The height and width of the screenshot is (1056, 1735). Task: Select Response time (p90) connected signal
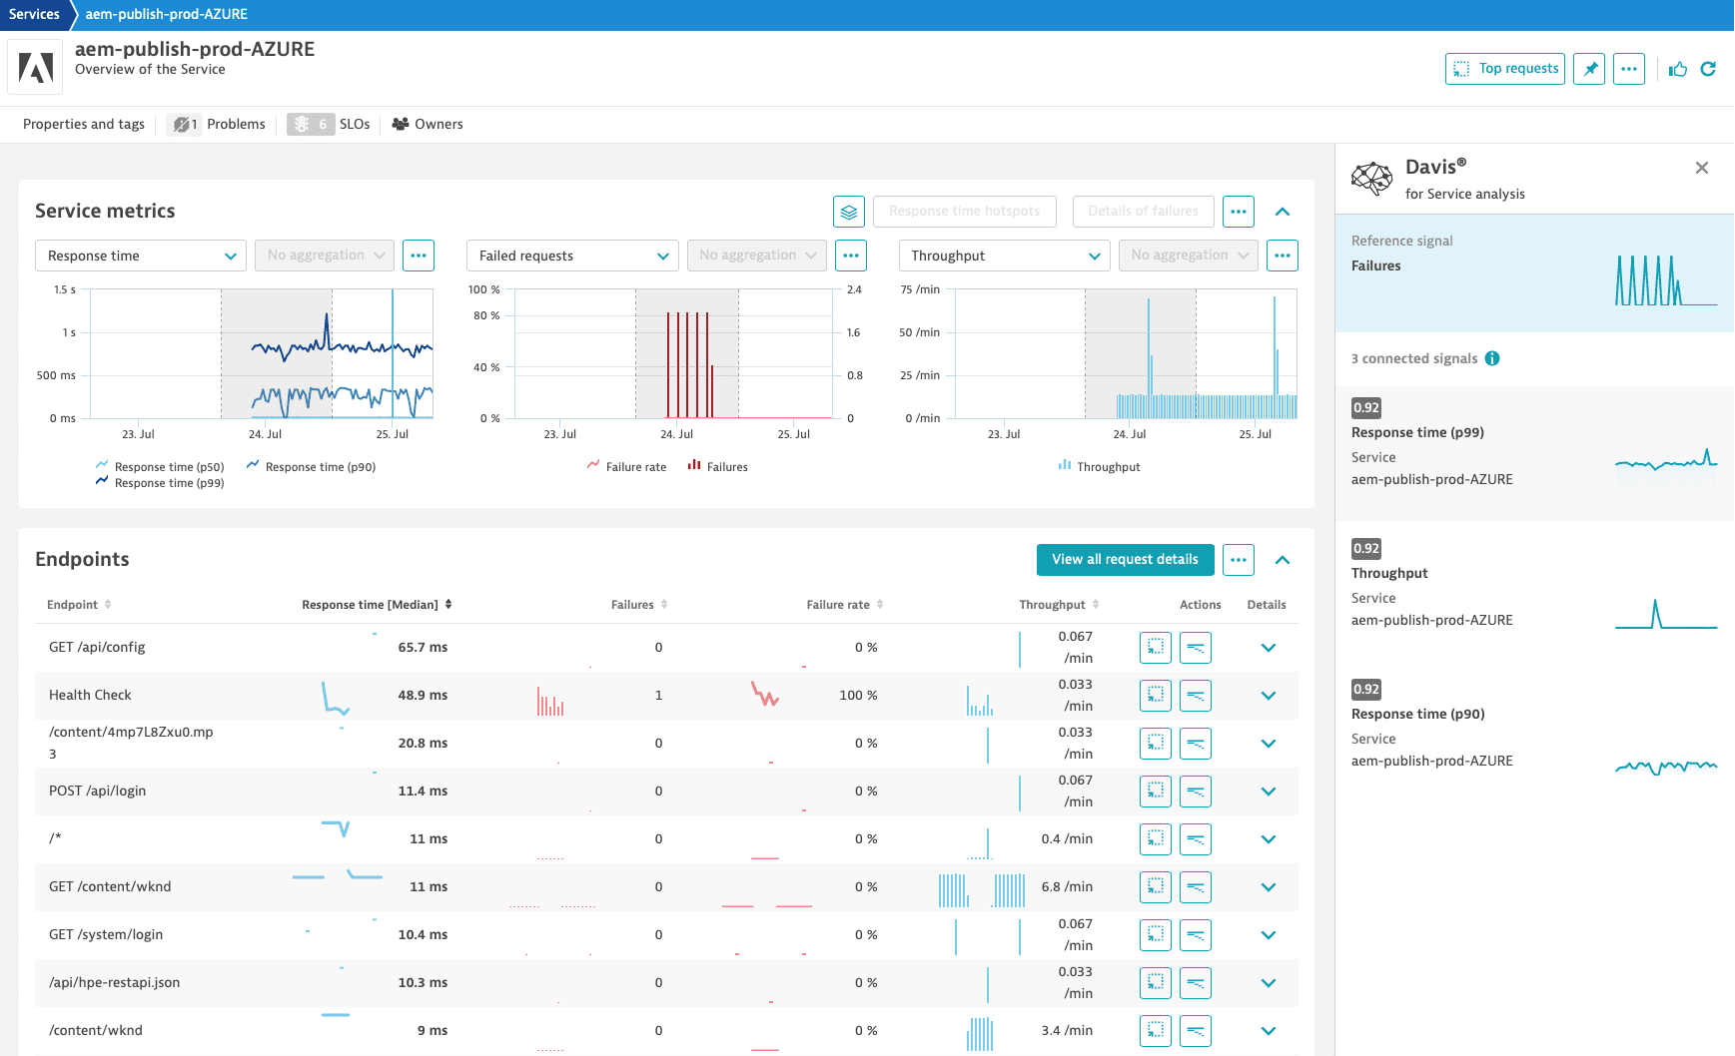coord(1534,736)
